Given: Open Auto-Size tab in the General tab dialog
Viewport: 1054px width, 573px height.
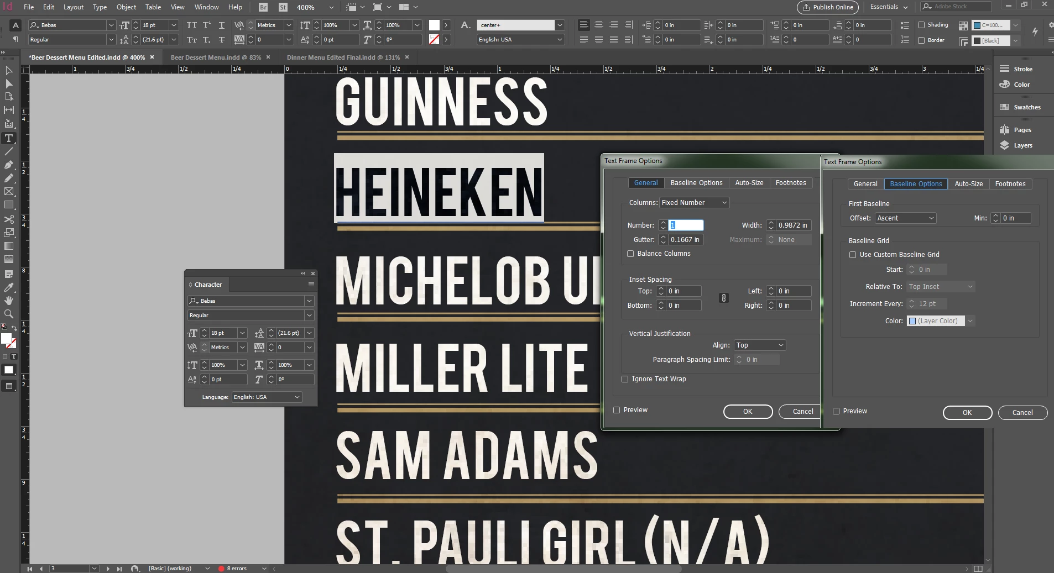Looking at the screenshot, I should [x=749, y=183].
